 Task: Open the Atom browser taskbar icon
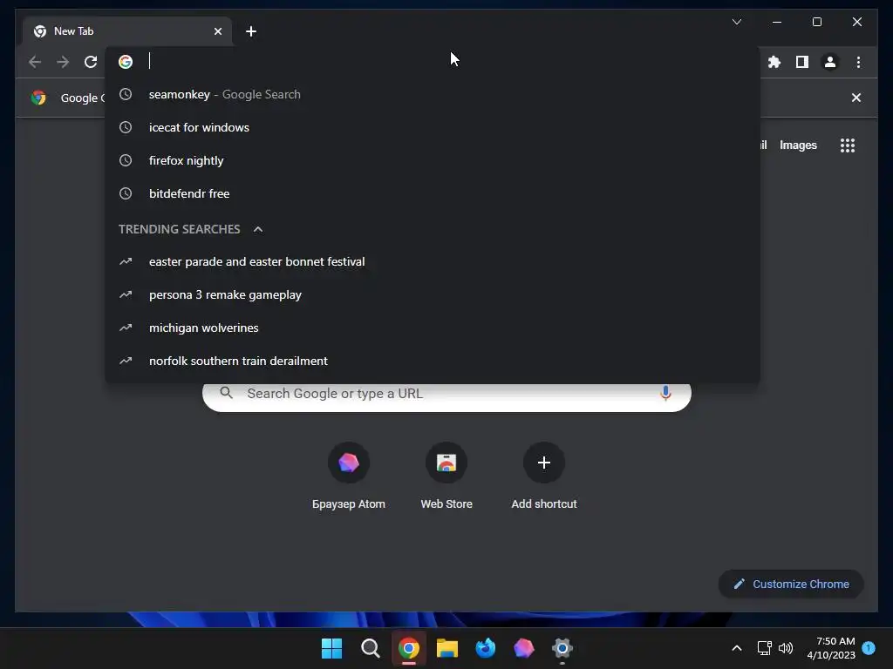523,648
